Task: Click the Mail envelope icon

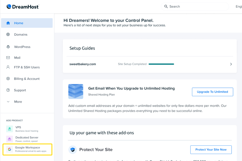Action: [x=8, y=58]
